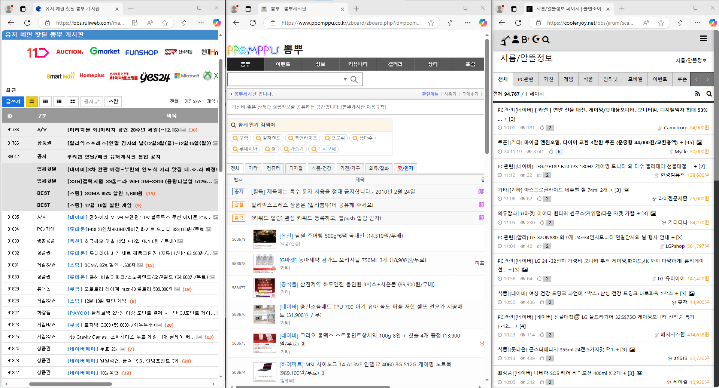Click the 삼다수 popular search tag

[x=362, y=138]
